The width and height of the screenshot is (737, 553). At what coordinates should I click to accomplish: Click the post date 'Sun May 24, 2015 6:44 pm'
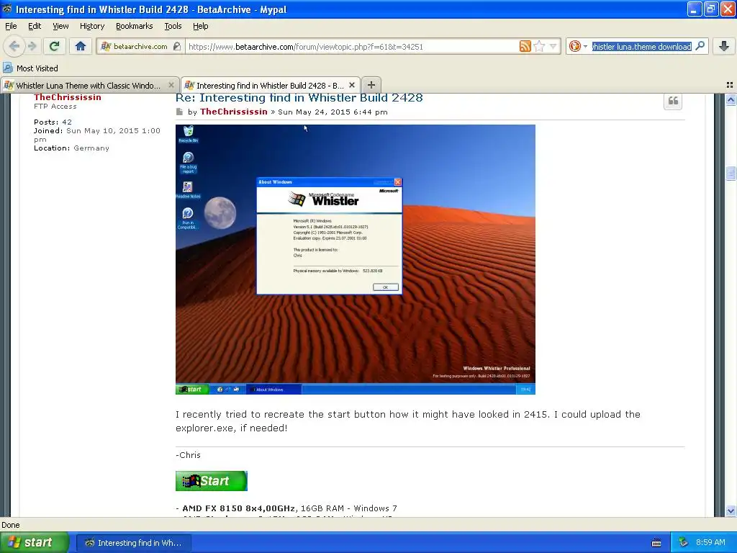[333, 112]
